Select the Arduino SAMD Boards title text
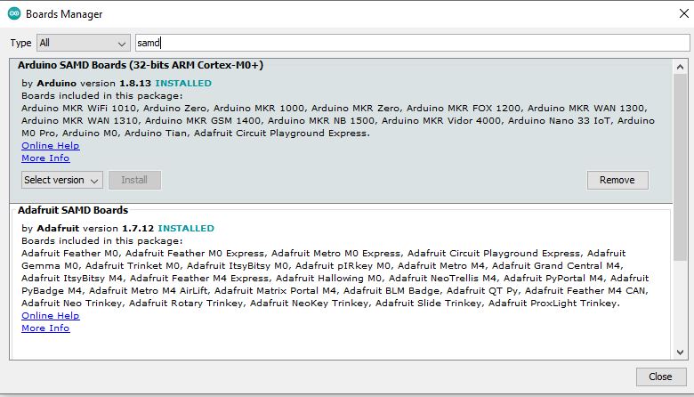This screenshot has height=397, width=694. (x=141, y=65)
